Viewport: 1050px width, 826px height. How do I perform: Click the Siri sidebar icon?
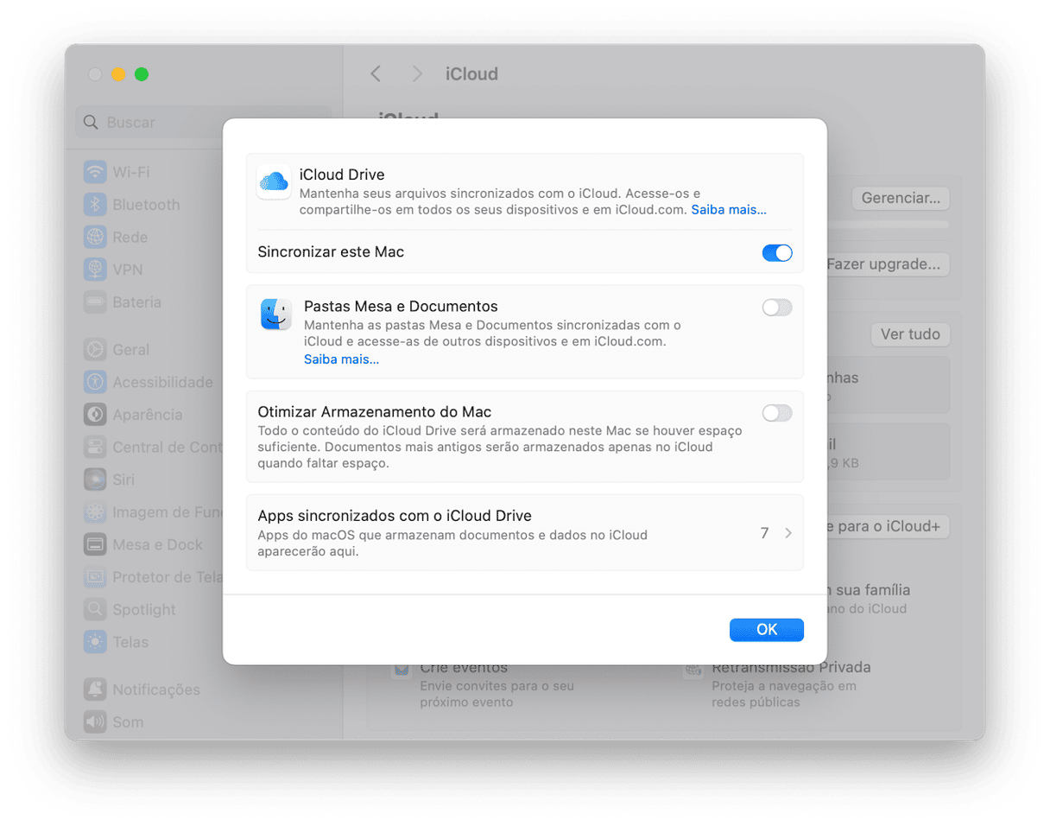coord(95,480)
